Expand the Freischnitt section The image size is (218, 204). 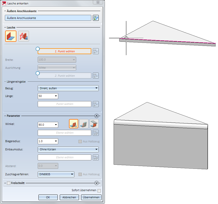point(96,183)
